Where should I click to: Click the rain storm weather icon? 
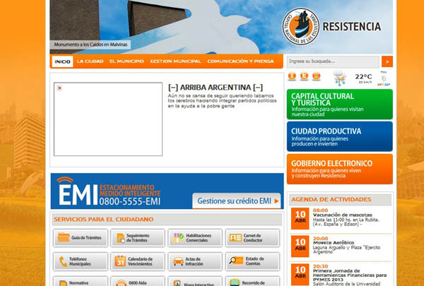(x=340, y=78)
